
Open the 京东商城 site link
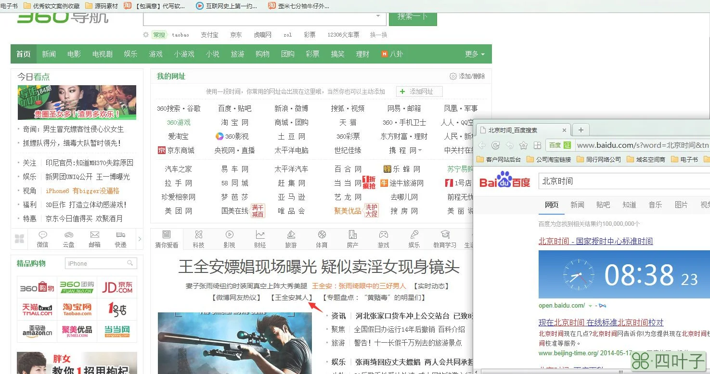tap(176, 150)
